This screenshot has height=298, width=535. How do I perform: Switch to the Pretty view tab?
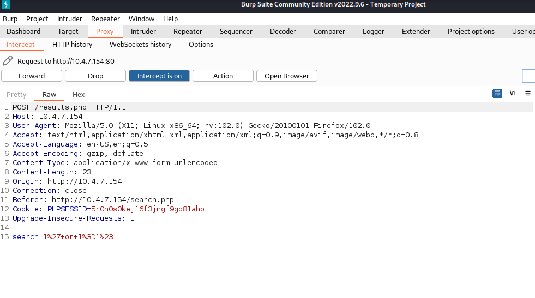(x=16, y=95)
